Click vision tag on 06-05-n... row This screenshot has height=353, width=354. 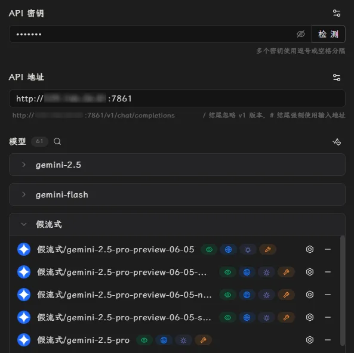(227, 295)
